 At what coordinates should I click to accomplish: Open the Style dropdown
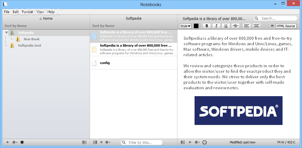[186, 26]
